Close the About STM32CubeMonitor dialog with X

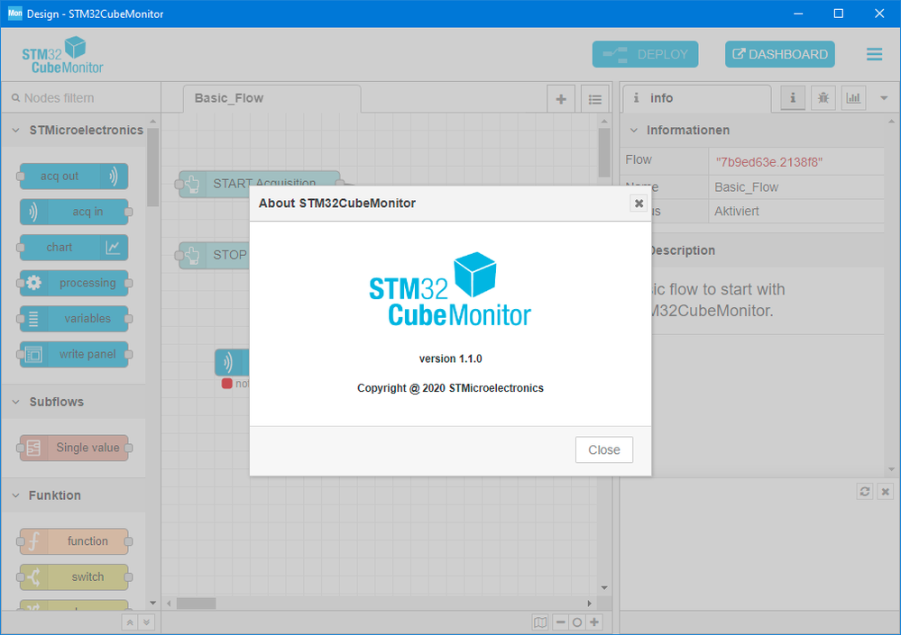tap(639, 203)
